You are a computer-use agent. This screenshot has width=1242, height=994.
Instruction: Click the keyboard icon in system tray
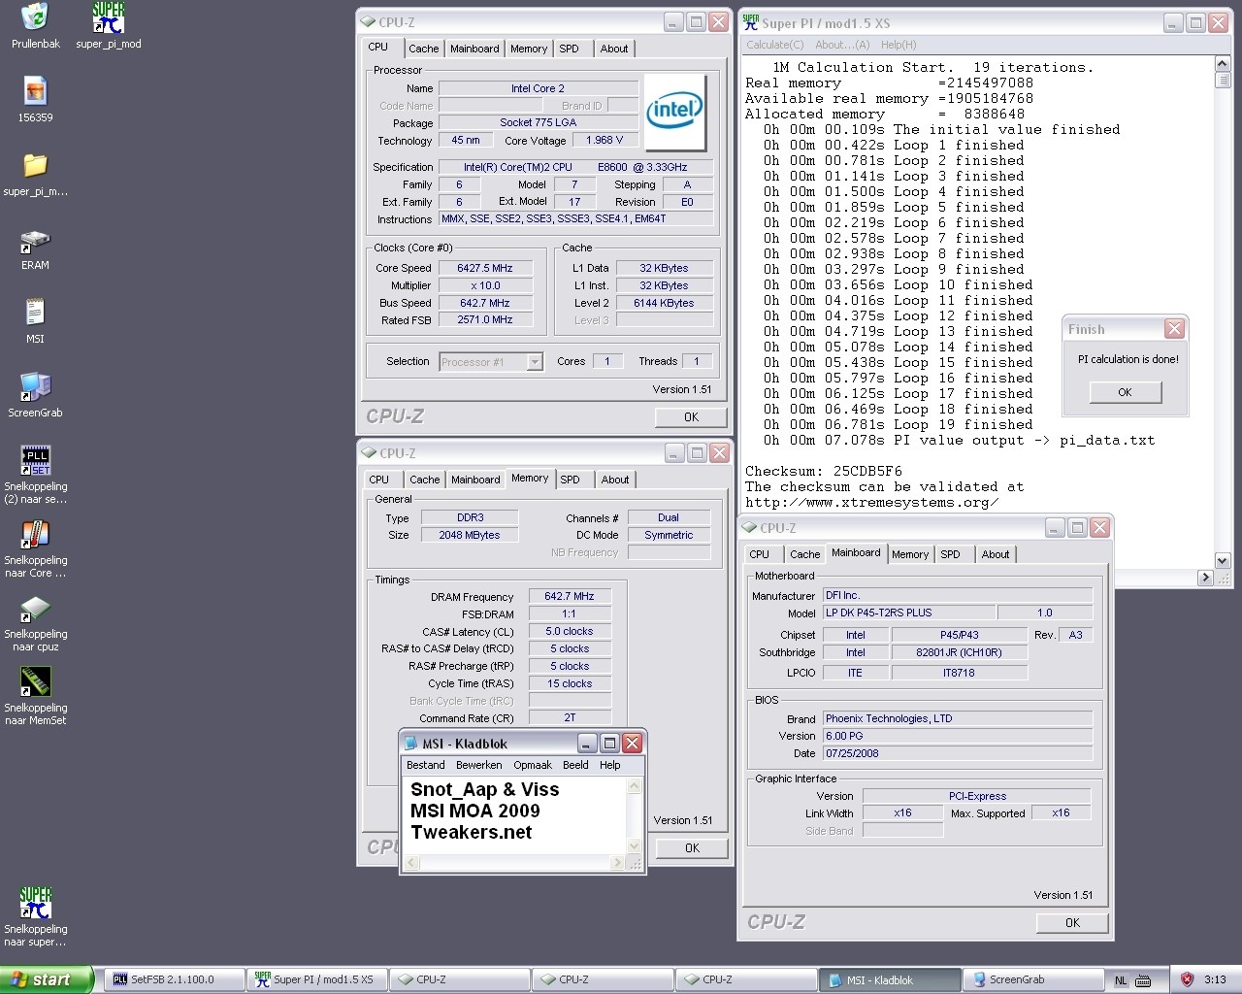1143,980
